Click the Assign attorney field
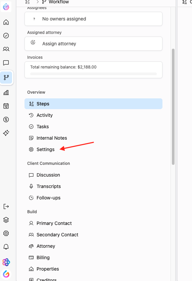This screenshot has width=192, height=281. pos(94,44)
